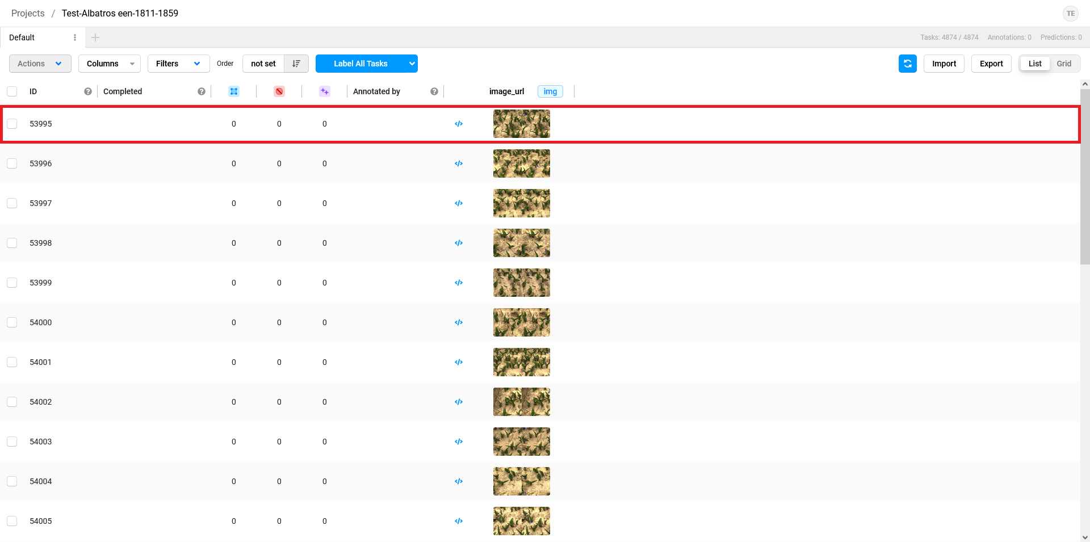Viewport: 1090px width, 542px height.
Task: Toggle the select-all header checkbox
Action: pos(12,91)
